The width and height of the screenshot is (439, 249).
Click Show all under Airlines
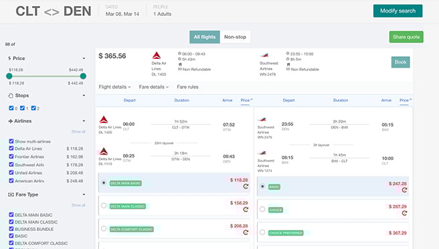click(78, 131)
